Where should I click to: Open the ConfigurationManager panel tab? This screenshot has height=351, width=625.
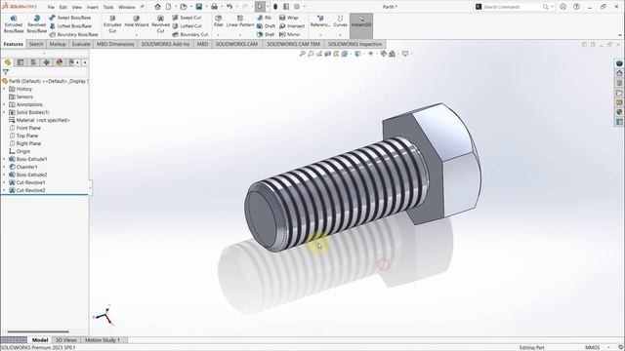pyautogui.click(x=33, y=62)
